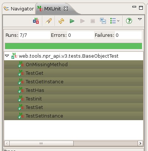Screen dimensions: 148x151
Task: Select the Testinit test row
Action: (74, 99)
